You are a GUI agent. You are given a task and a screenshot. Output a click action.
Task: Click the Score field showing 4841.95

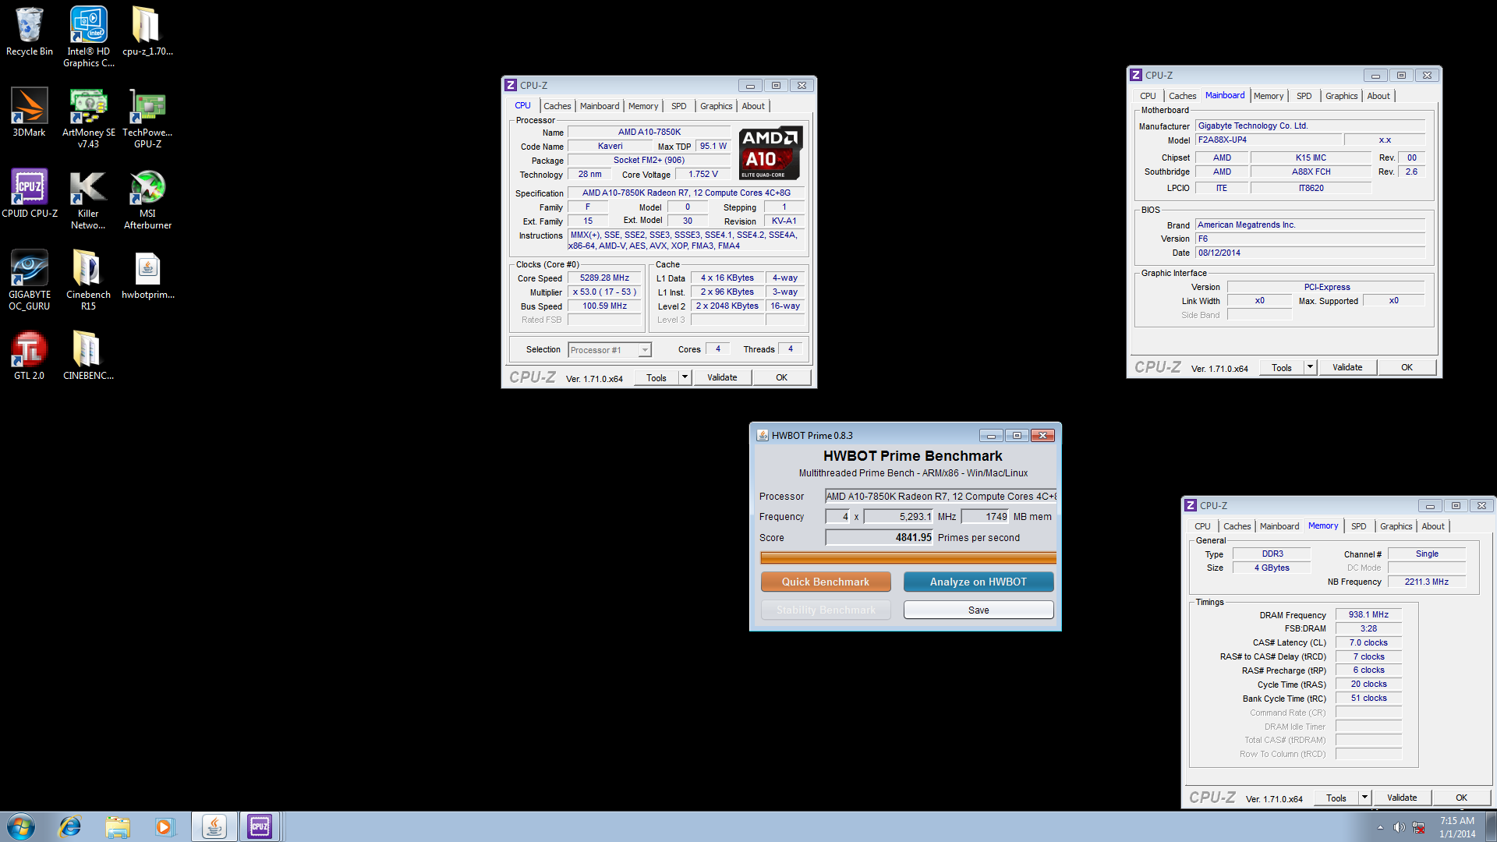point(879,538)
